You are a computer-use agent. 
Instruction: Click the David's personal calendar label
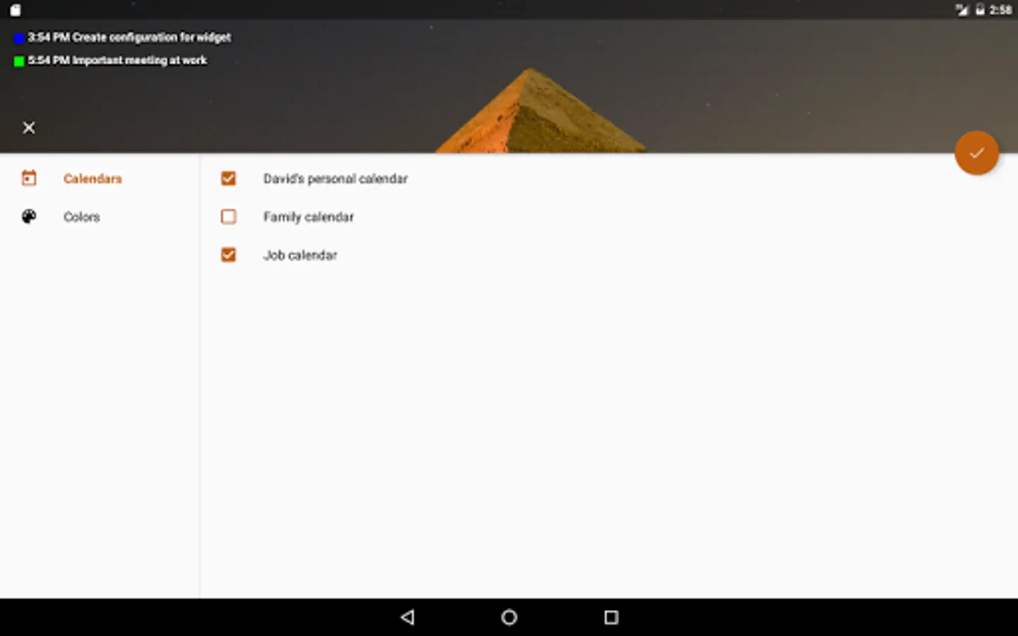point(335,179)
